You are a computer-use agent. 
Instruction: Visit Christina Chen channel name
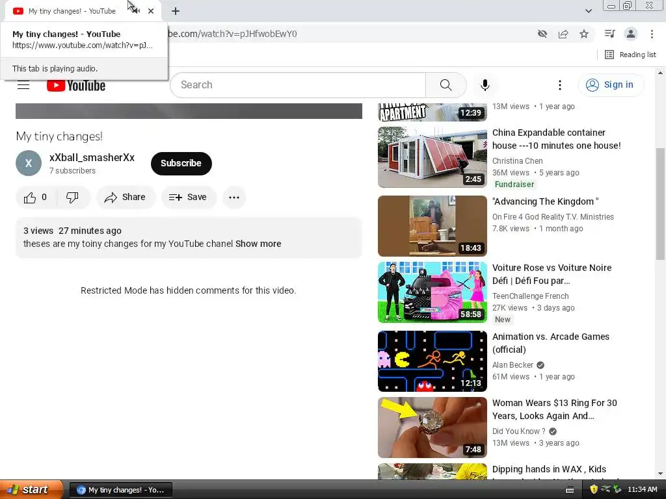517,161
